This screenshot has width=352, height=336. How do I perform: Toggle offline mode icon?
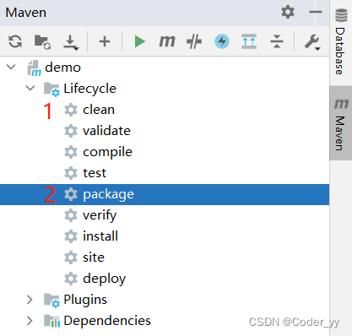194,41
